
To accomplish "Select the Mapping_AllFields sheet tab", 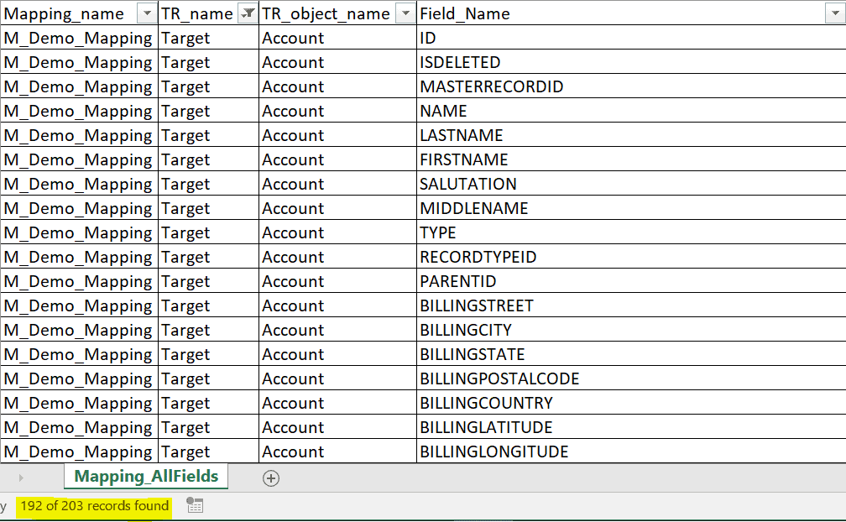I will coord(146,476).
